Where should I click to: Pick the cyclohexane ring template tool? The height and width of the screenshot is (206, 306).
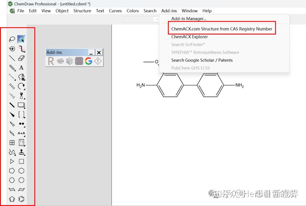pyautogui.click(x=21, y=171)
